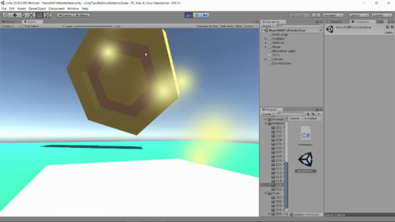This screenshot has height=222, width=395.
Task: Select EventSystem in Hierarchy
Action: pos(281,64)
